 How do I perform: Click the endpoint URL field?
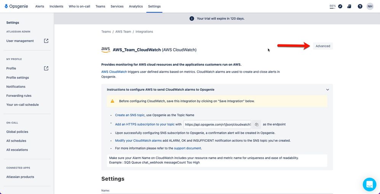(x=218, y=125)
